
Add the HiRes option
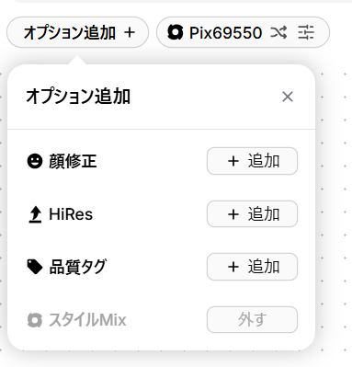click(x=252, y=214)
